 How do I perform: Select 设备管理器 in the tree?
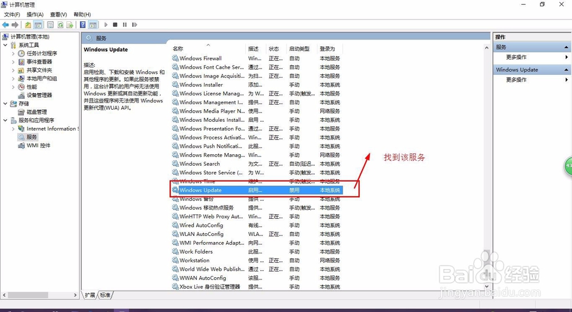pyautogui.click(x=39, y=95)
